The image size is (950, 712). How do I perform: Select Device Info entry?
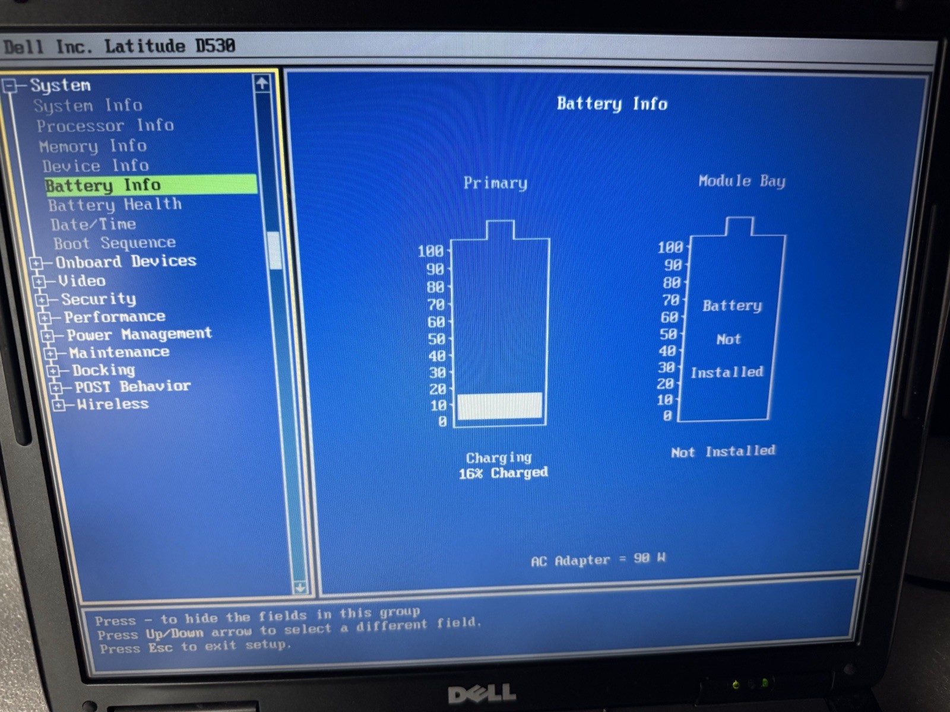pos(95,166)
